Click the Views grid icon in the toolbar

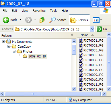[x=96, y=20]
